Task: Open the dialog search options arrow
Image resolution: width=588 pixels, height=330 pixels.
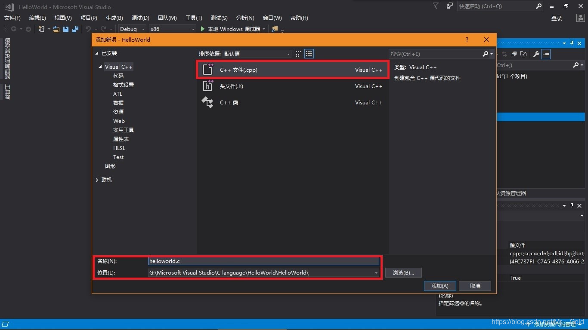Action: point(491,54)
